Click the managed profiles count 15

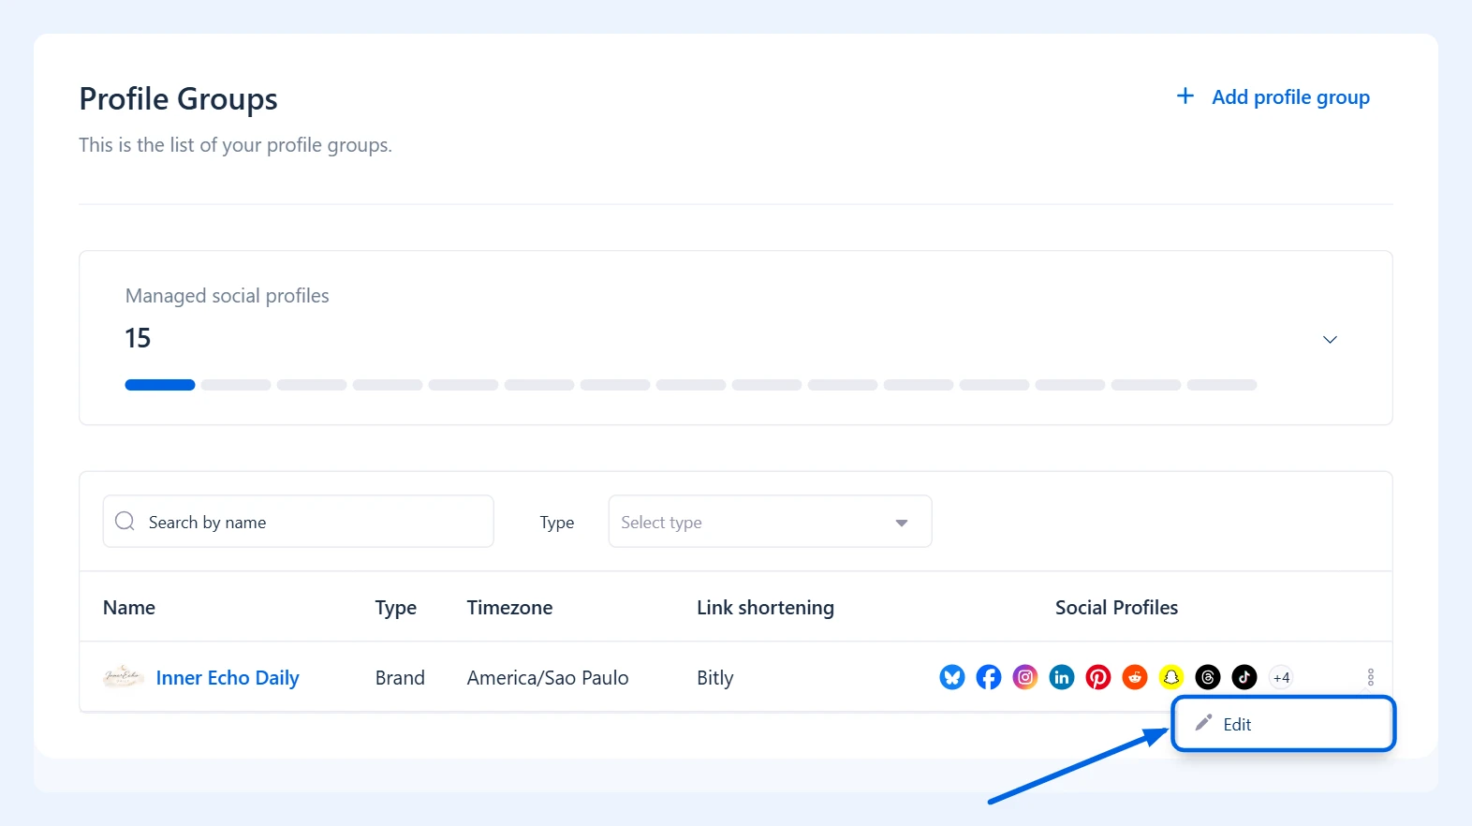point(138,338)
